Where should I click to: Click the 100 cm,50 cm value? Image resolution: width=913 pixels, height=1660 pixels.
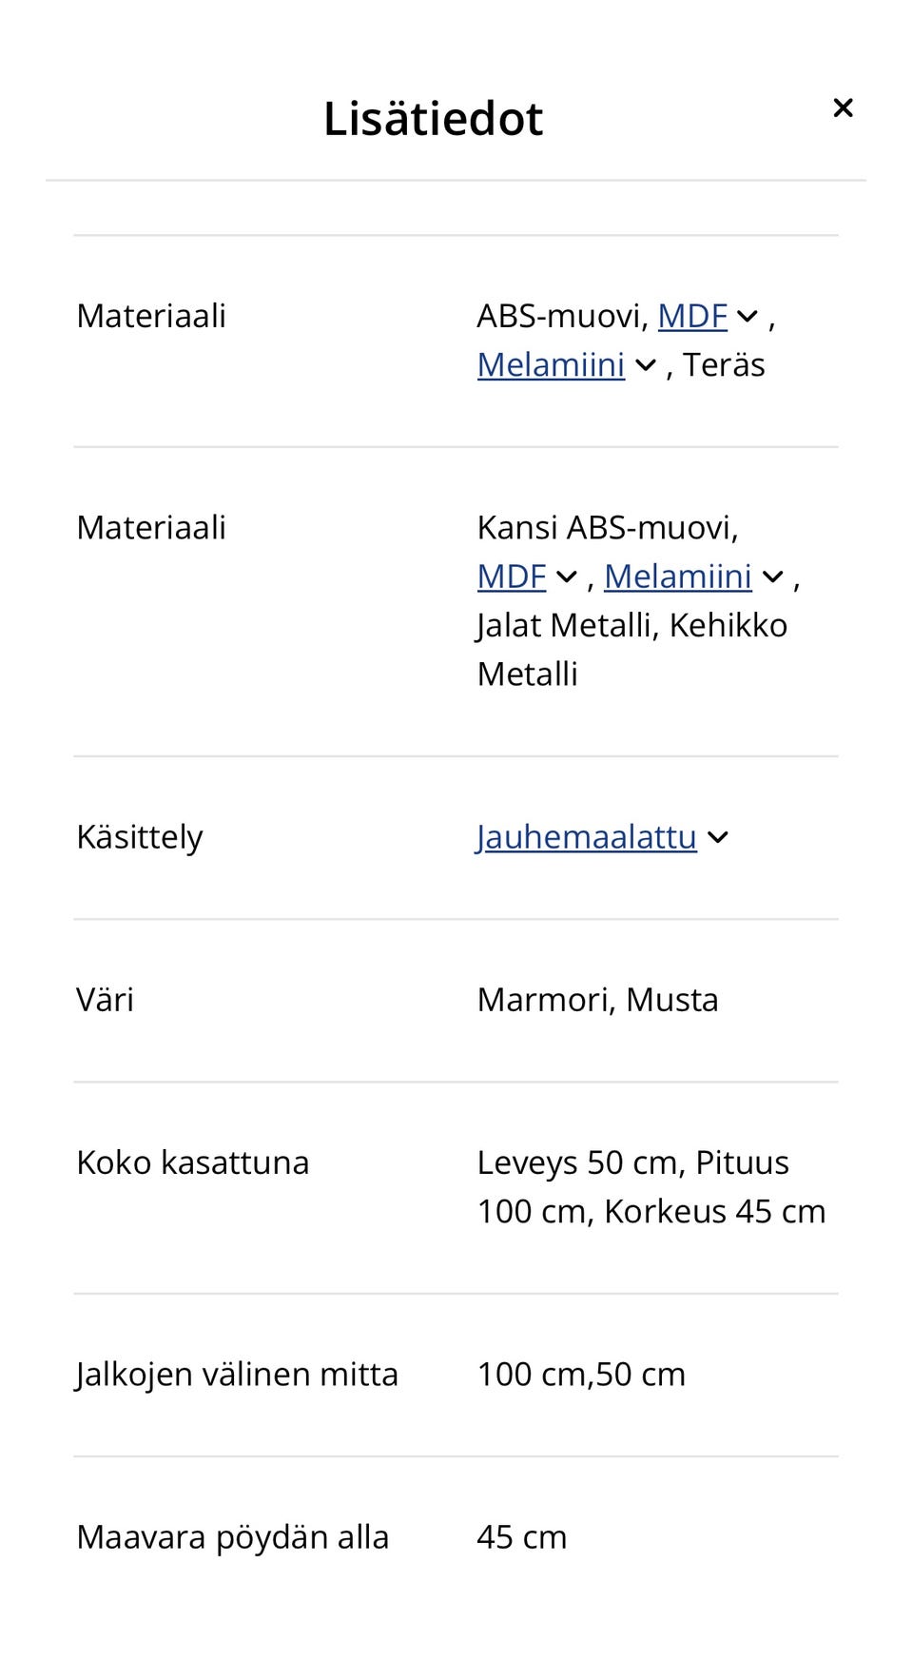[x=581, y=1375]
